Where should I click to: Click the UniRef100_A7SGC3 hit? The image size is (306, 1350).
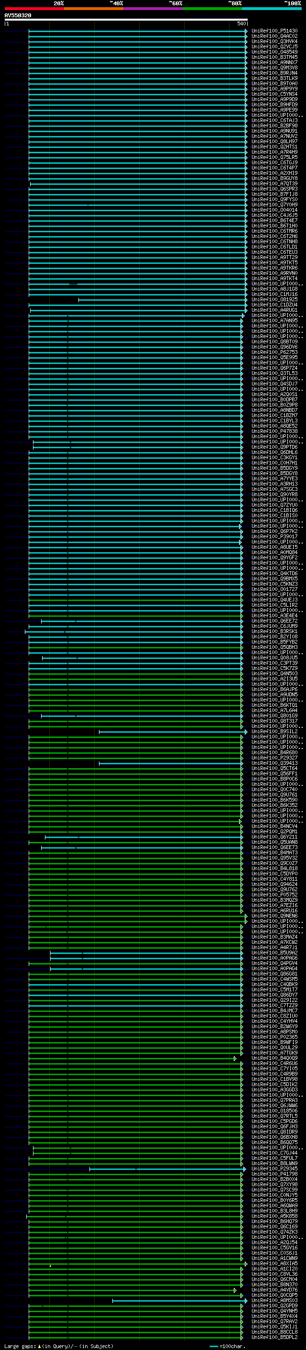(x=274, y=489)
